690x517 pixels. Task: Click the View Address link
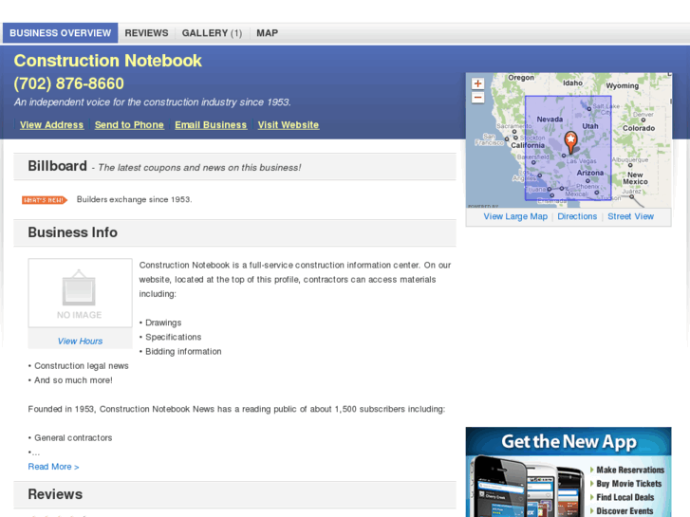point(51,125)
